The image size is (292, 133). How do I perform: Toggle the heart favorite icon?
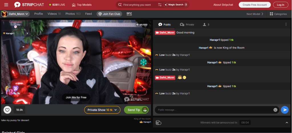[7, 110]
